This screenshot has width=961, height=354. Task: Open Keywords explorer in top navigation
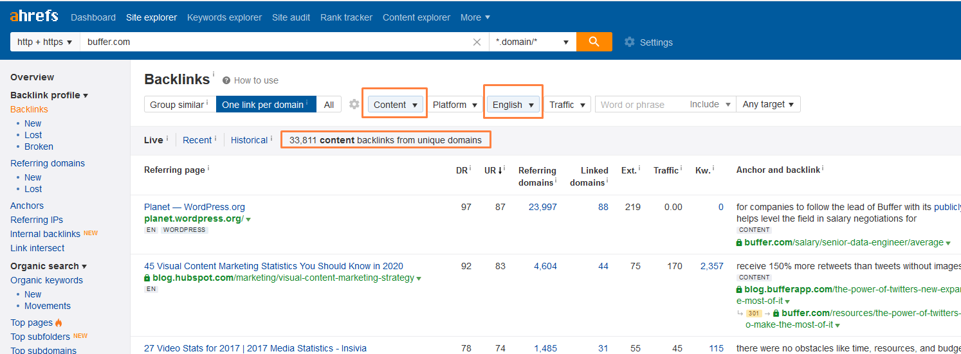[224, 17]
